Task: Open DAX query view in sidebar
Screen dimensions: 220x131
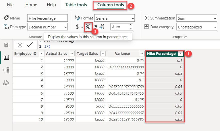Action: pyautogui.click(x=6, y=83)
